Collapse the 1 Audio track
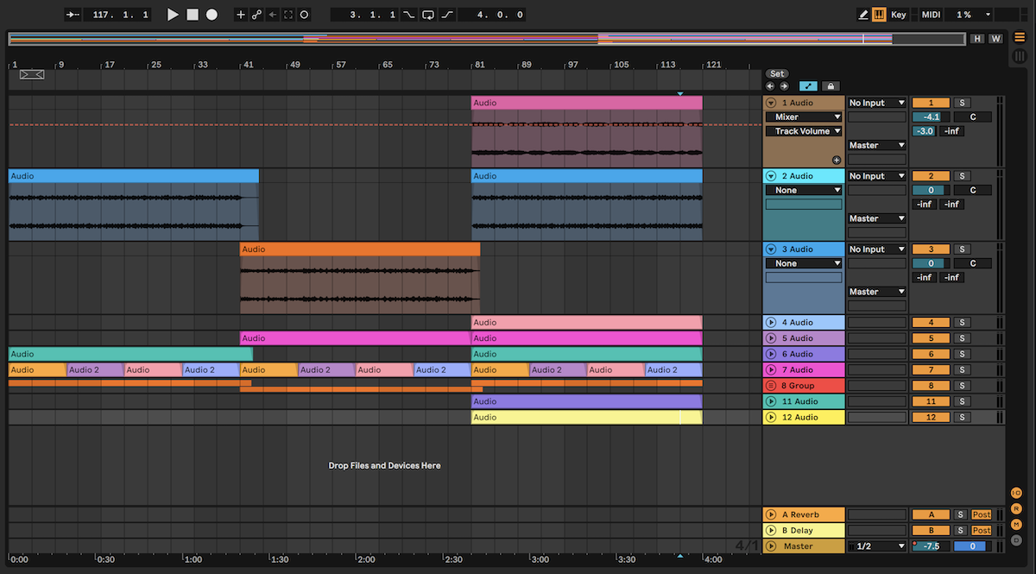The image size is (1036, 574). pos(771,103)
